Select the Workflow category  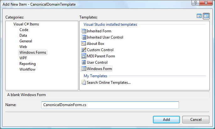[27, 69]
